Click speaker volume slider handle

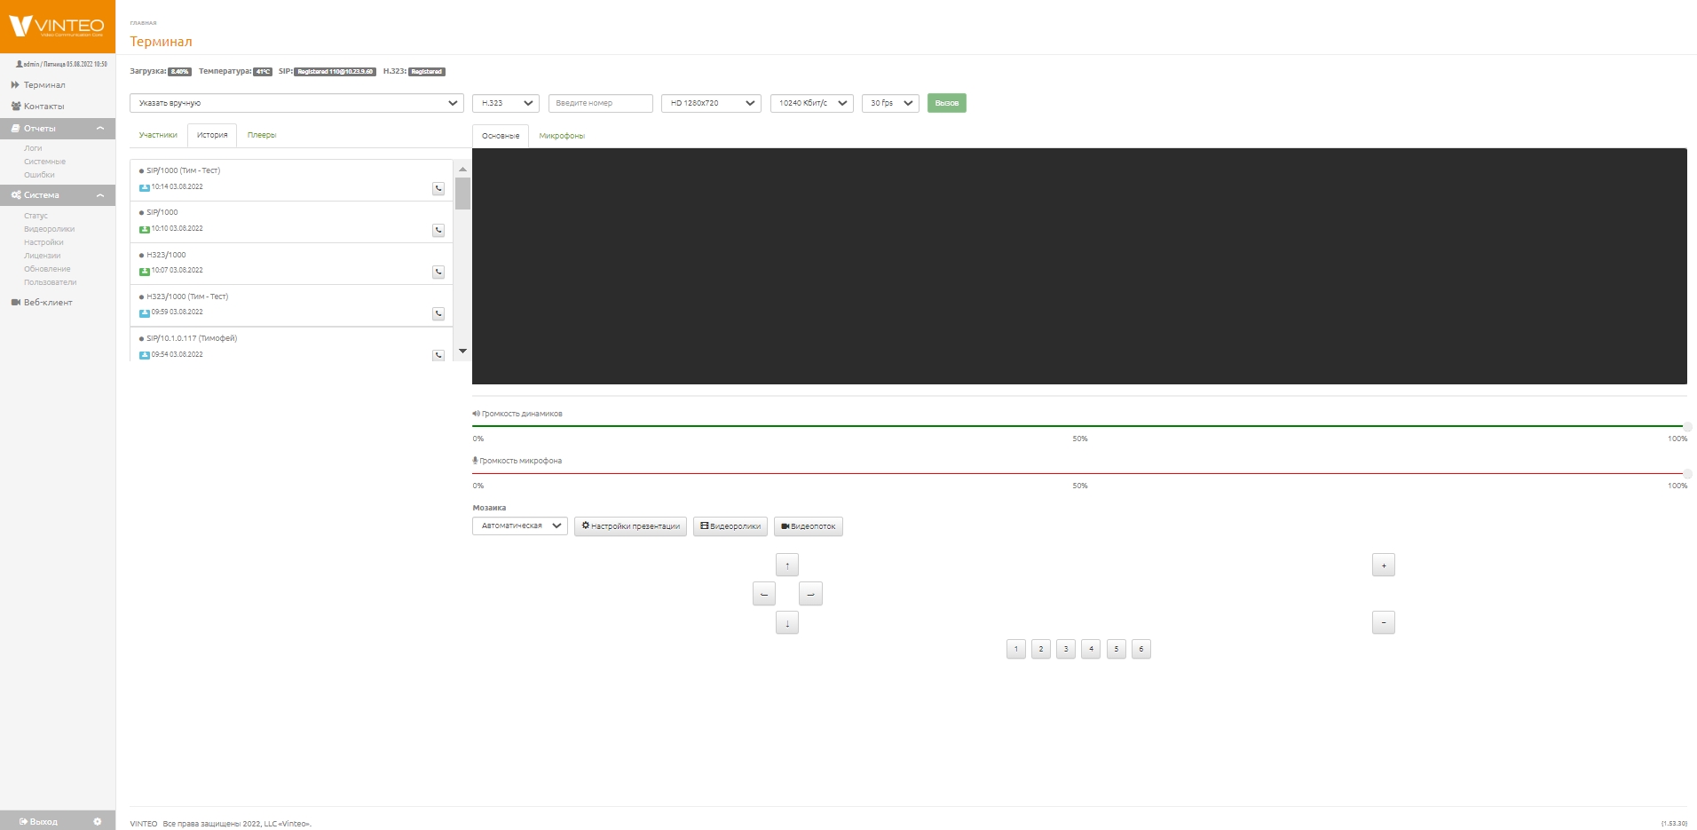tap(1686, 426)
